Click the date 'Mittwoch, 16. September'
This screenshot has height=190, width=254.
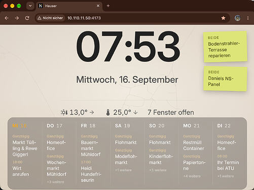pyautogui.click(x=127, y=80)
